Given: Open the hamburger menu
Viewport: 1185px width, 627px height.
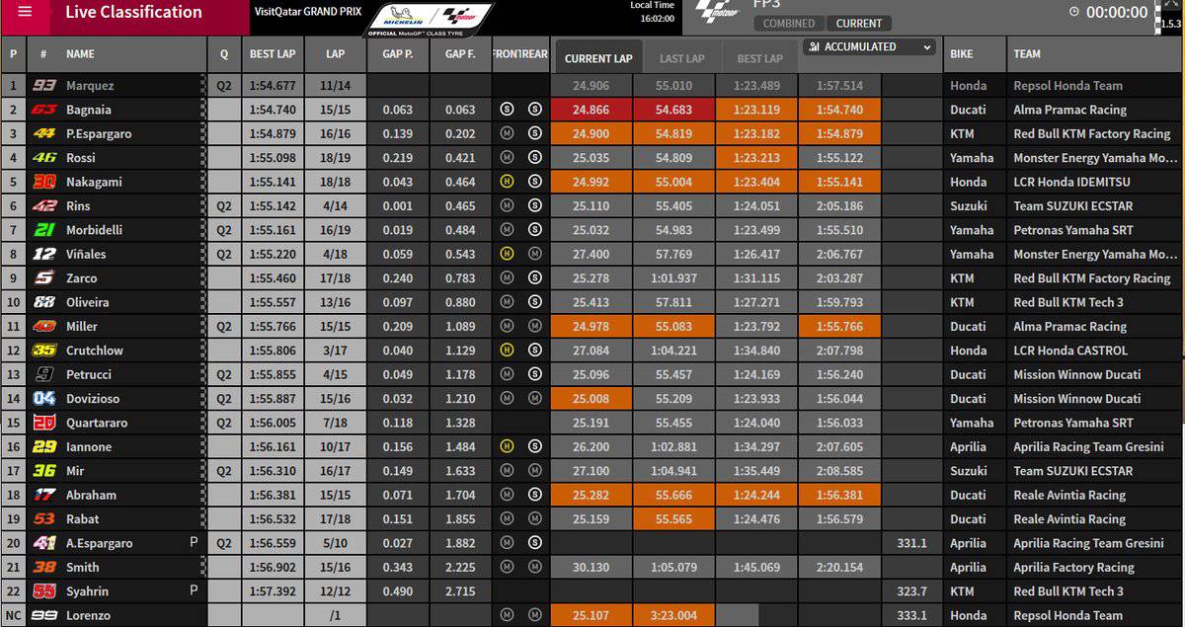Looking at the screenshot, I should point(25,13).
